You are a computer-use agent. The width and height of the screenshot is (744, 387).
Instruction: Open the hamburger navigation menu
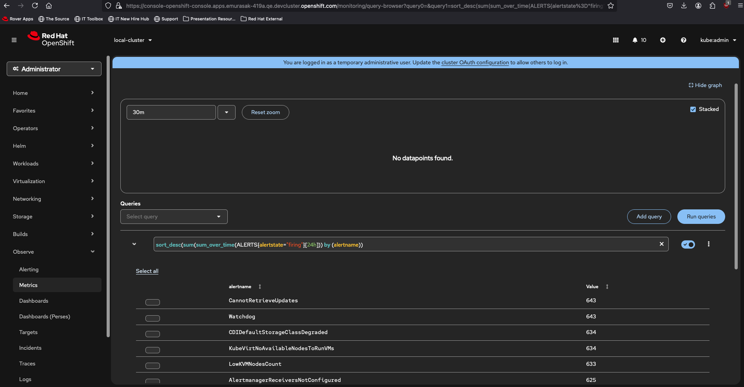click(14, 40)
